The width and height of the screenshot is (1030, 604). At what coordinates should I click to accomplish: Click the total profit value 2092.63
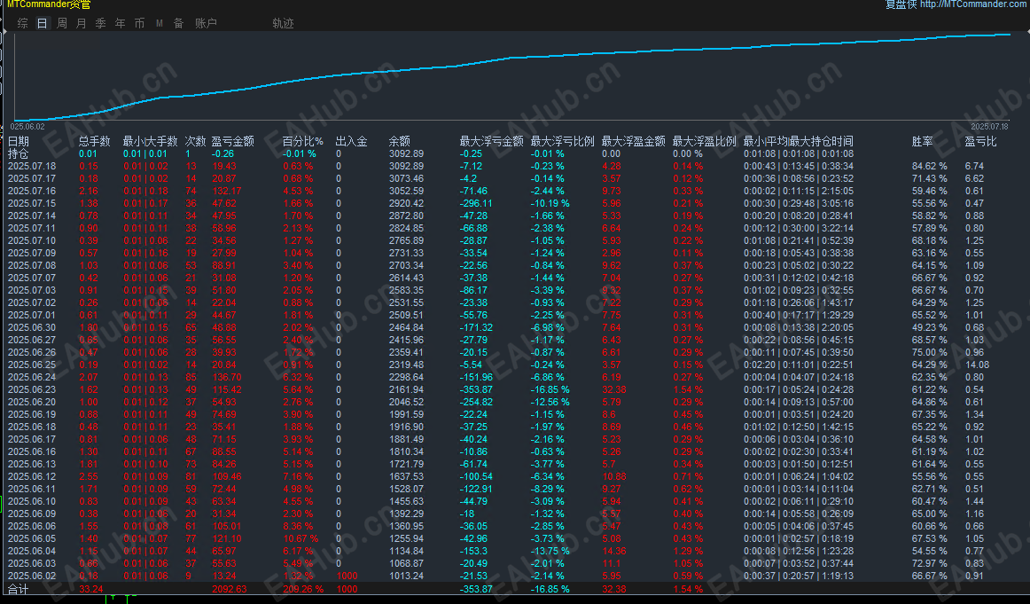pos(230,589)
